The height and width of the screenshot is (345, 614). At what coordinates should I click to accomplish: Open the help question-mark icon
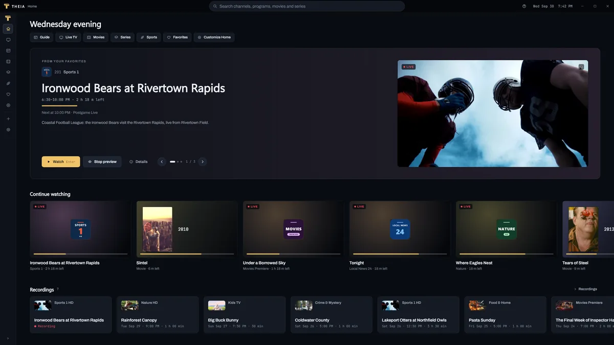click(524, 6)
